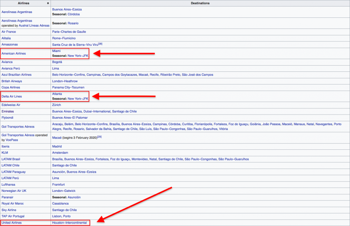Open the KLM airline link
The height and width of the screenshot is (226, 350).
(5, 152)
